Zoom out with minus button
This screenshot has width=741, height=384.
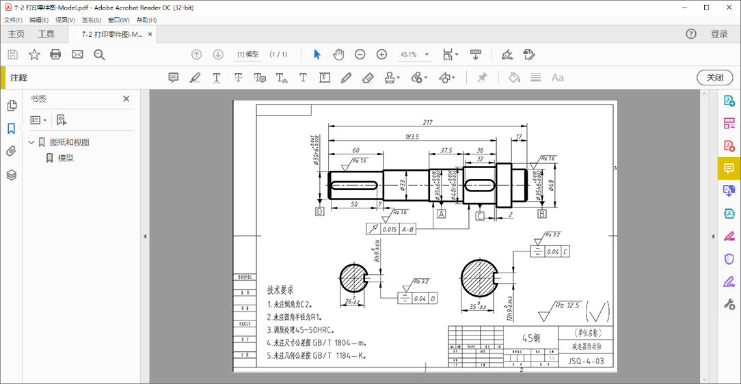pos(360,55)
